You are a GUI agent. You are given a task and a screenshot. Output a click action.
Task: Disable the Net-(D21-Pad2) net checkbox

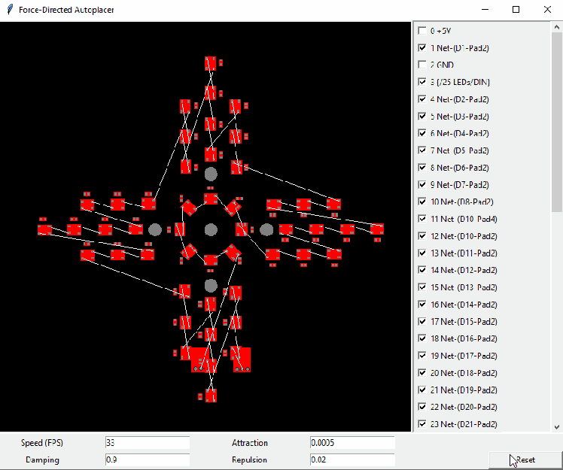pos(422,423)
